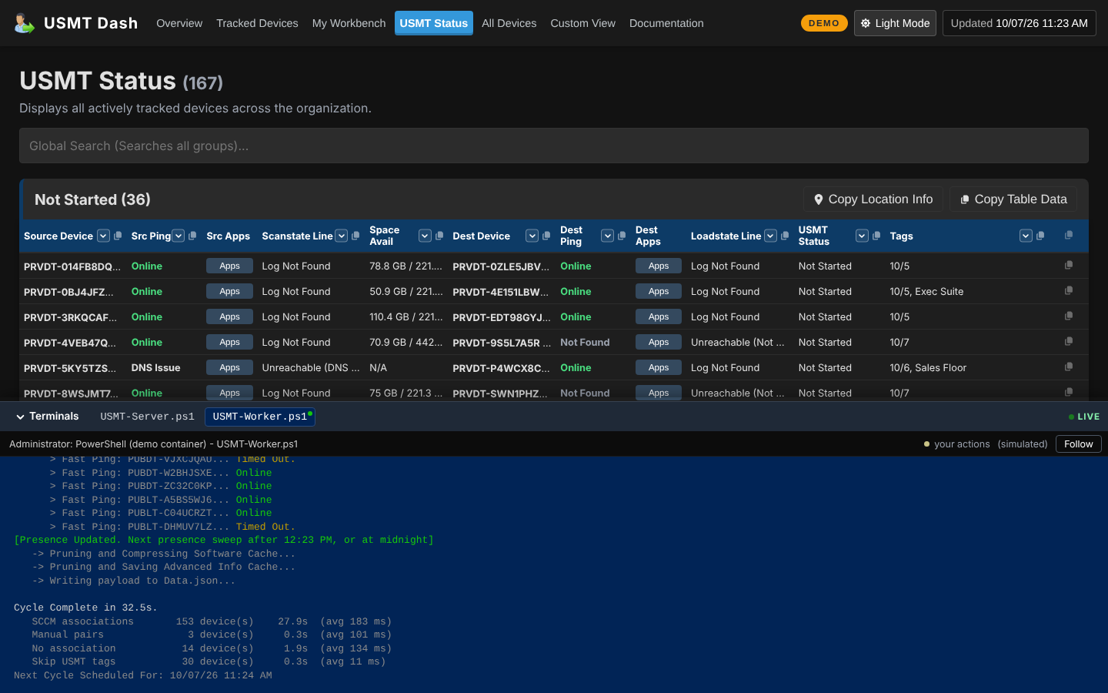The image size is (1108, 693).
Task: Collapse the Terminals panel chevron
Action: [x=21, y=417]
